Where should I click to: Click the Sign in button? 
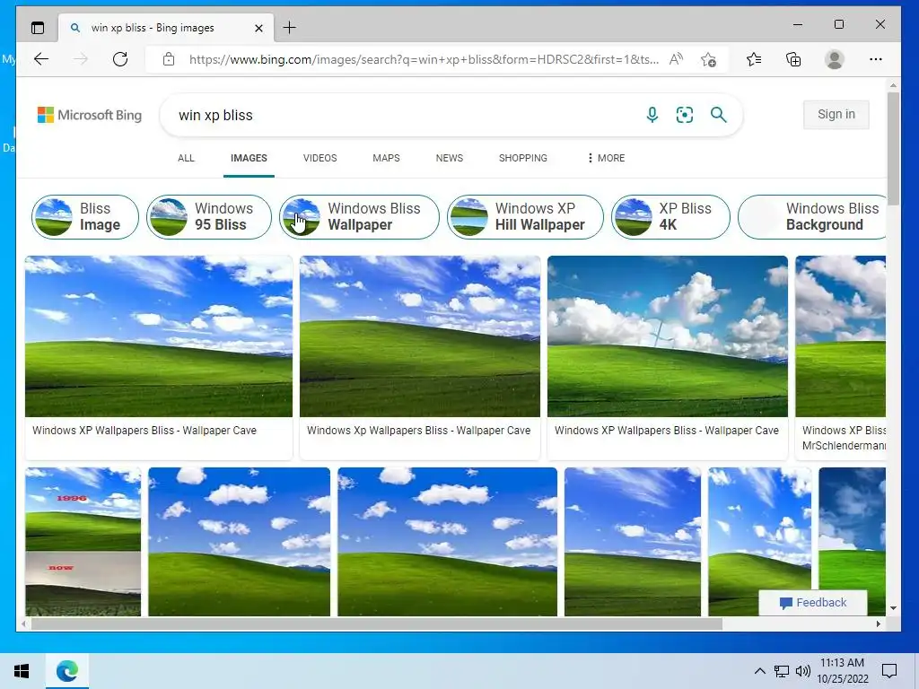(836, 114)
